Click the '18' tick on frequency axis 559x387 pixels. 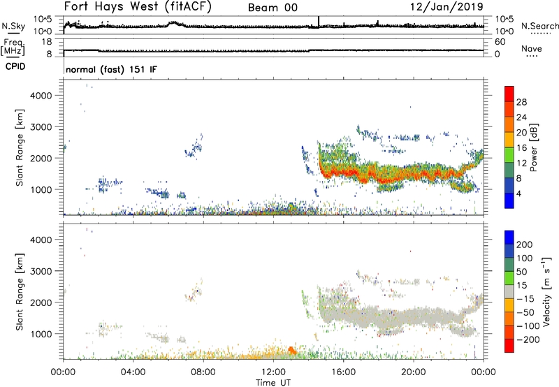[x=47, y=42]
